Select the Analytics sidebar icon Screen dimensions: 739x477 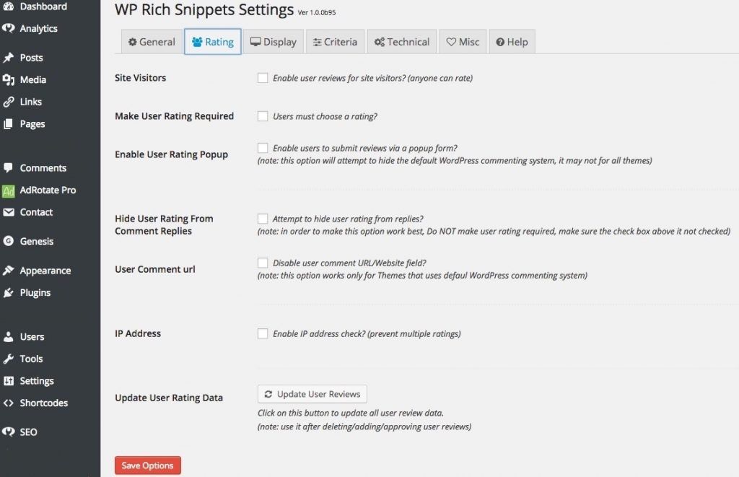click(36, 28)
